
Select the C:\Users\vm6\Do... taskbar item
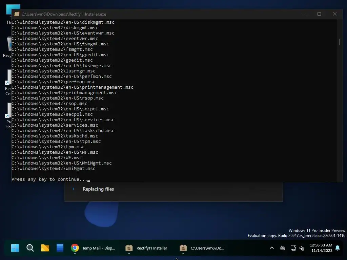click(x=202, y=248)
